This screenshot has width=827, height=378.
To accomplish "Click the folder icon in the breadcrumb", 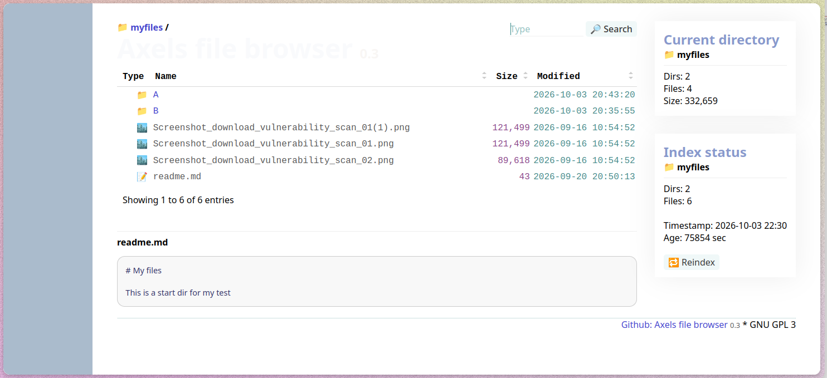I will (x=123, y=27).
